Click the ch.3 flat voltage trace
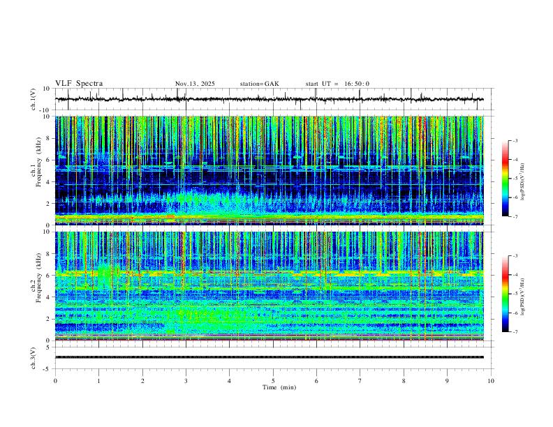Image resolution: width=553 pixels, height=427 pixels. [x=270, y=357]
